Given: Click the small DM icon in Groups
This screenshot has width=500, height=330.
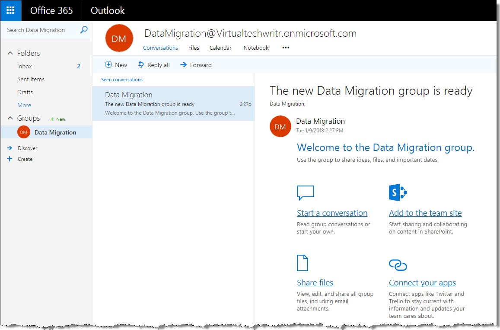Looking at the screenshot, I should [24, 132].
